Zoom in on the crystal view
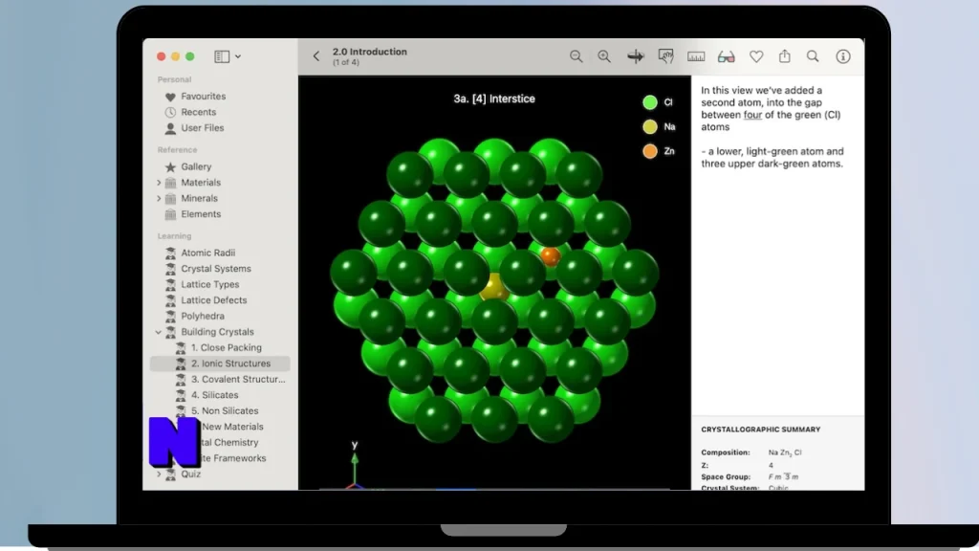 [x=604, y=56]
